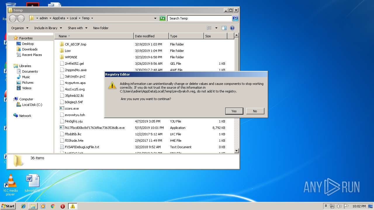This screenshot has height=210, width=374.
Task: Change the view with the views icon
Action: tap(209, 28)
